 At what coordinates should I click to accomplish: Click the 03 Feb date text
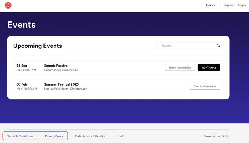[22, 84]
